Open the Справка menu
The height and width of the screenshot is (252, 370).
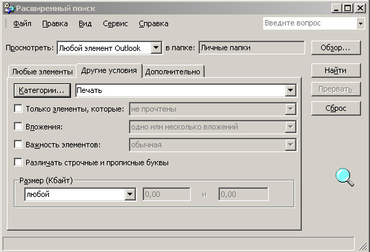coord(154,23)
